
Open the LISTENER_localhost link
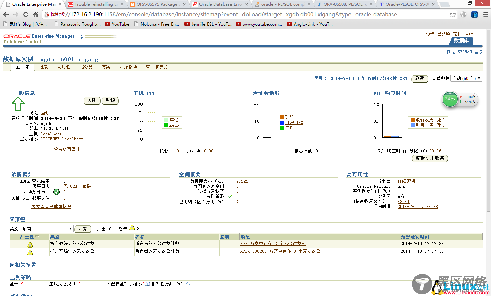pos(62,139)
